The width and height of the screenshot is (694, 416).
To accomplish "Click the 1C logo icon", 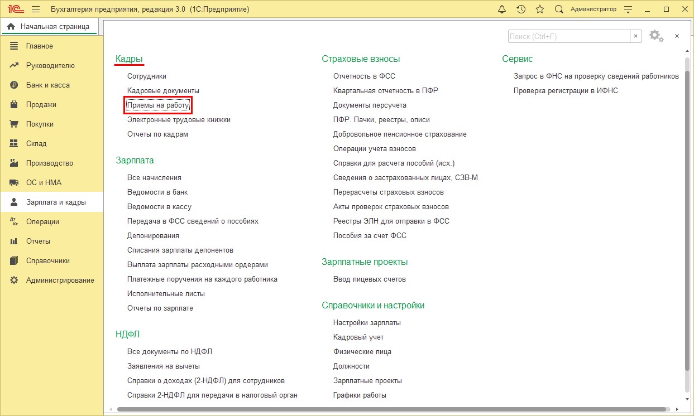I will click(x=15, y=9).
